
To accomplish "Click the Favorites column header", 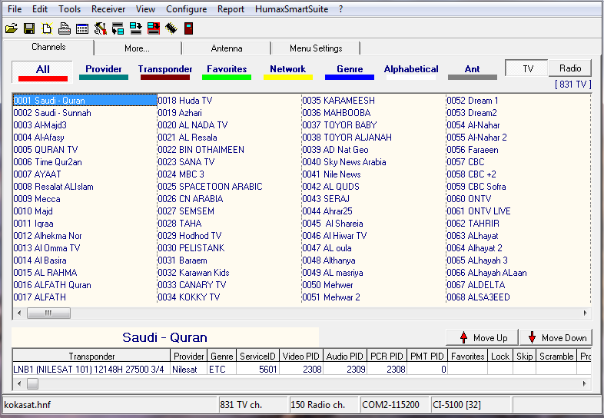I will coord(468,356).
